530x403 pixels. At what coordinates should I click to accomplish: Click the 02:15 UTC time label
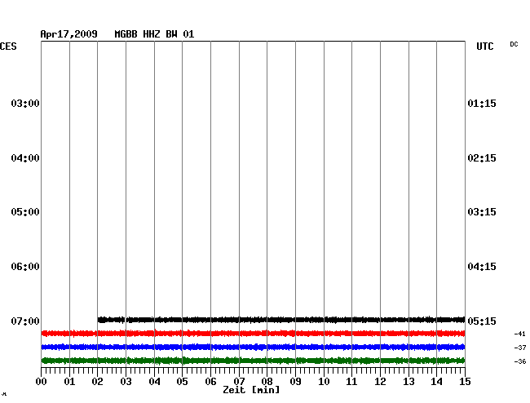(x=482, y=158)
